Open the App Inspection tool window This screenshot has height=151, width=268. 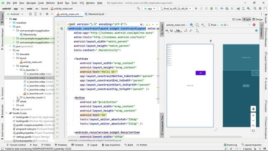click(x=111, y=145)
